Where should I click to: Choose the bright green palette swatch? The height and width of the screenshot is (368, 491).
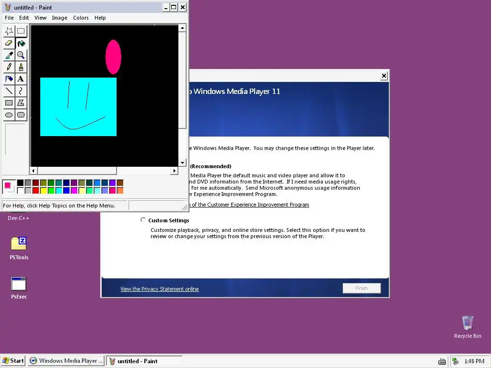pyautogui.click(x=51, y=190)
